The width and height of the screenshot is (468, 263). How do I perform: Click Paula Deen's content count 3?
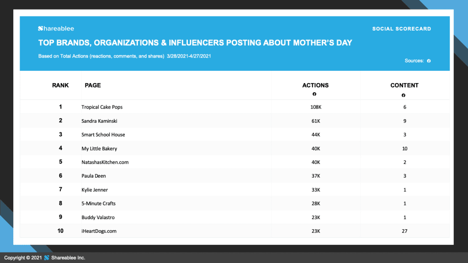pos(405,176)
